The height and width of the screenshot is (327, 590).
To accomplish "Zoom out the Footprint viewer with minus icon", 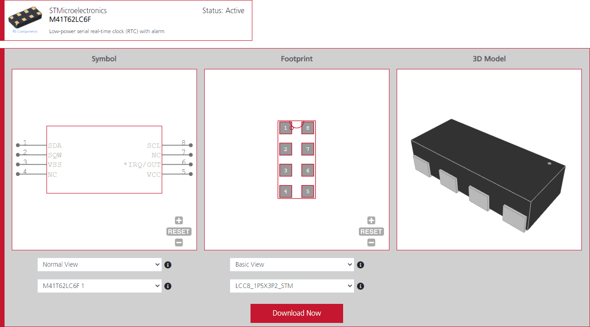I will coord(371,243).
